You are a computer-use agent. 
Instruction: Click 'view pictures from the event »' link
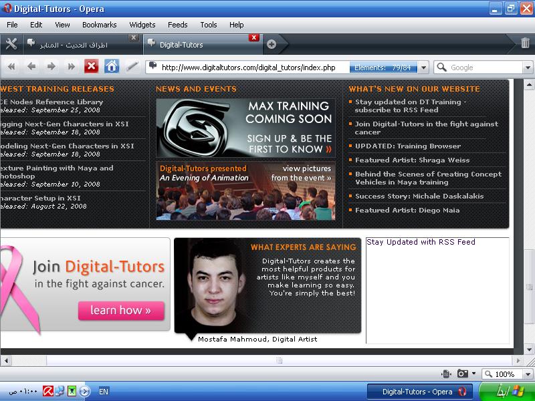(x=301, y=173)
